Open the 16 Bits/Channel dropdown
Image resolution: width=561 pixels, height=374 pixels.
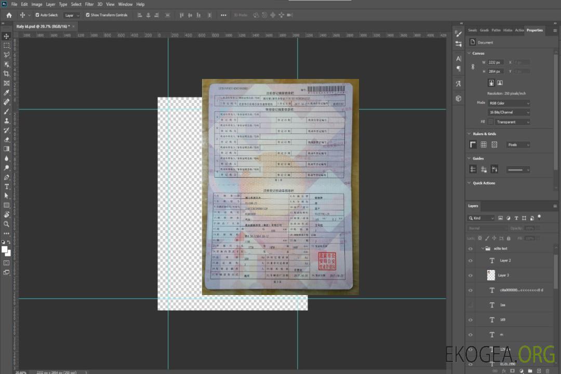point(509,112)
